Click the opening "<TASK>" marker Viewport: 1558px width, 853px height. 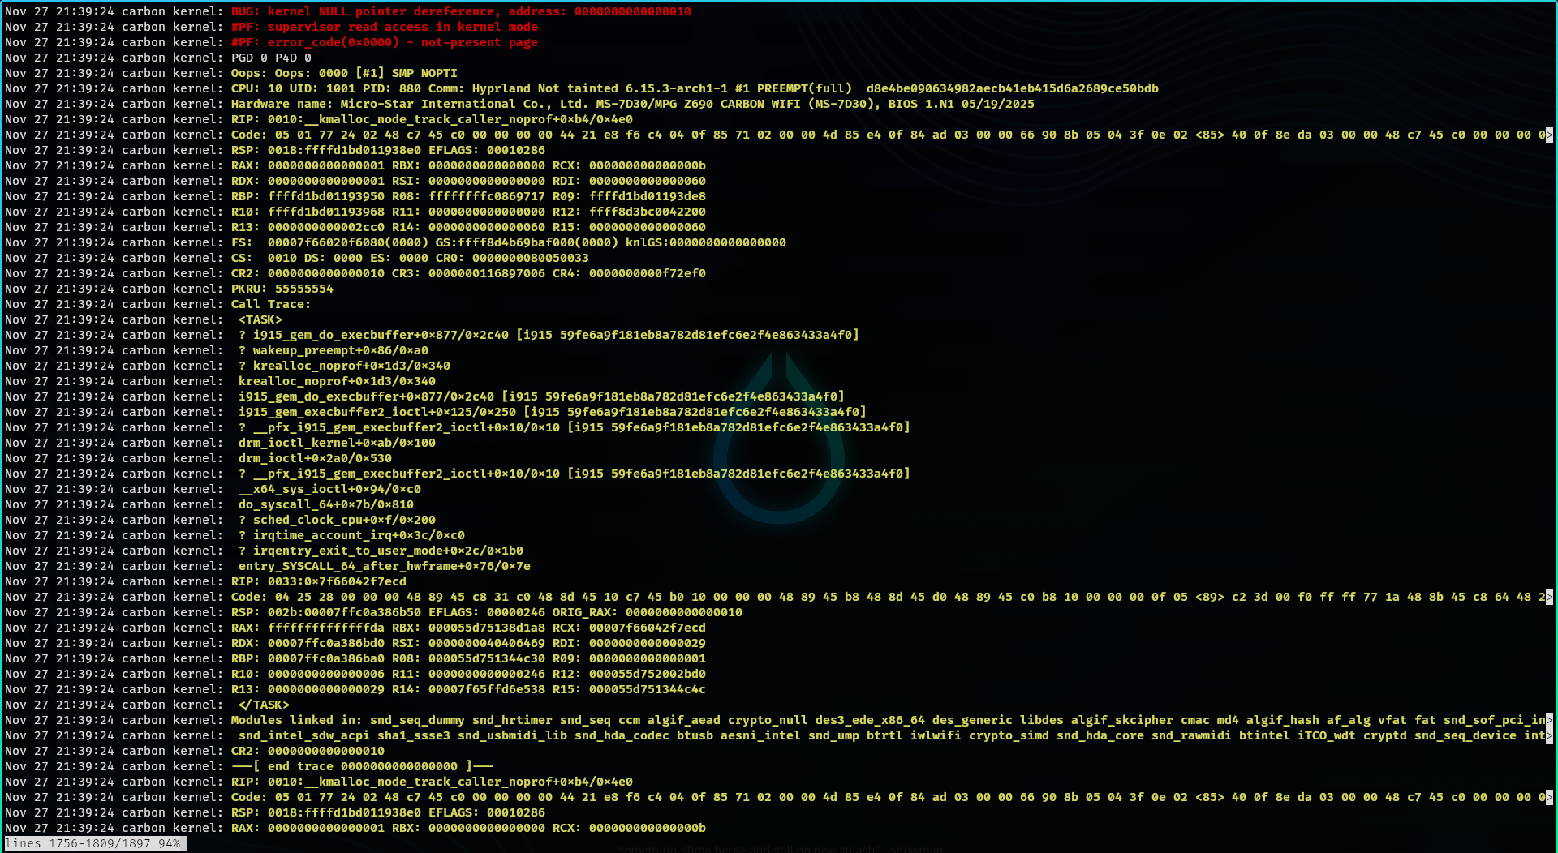pos(260,320)
